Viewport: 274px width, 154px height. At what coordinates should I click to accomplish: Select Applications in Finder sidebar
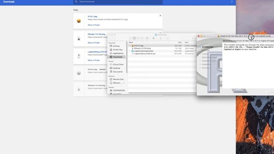pyautogui.click(x=118, y=53)
